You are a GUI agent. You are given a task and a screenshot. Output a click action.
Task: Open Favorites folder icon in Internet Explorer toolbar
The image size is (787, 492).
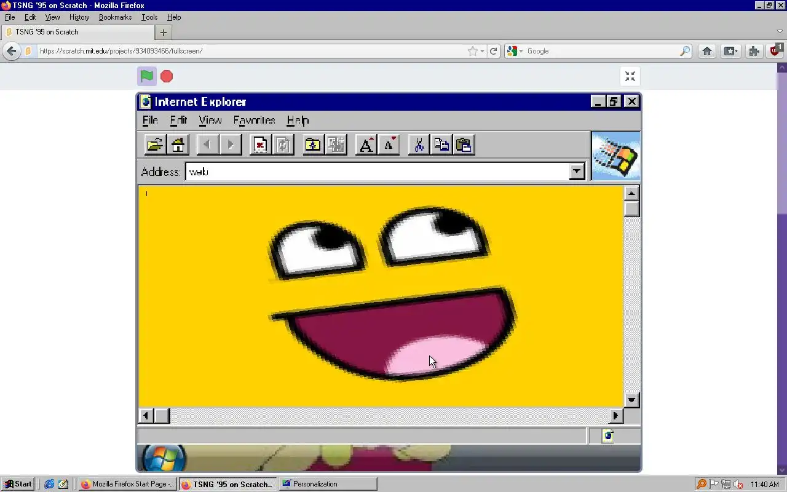coord(313,145)
